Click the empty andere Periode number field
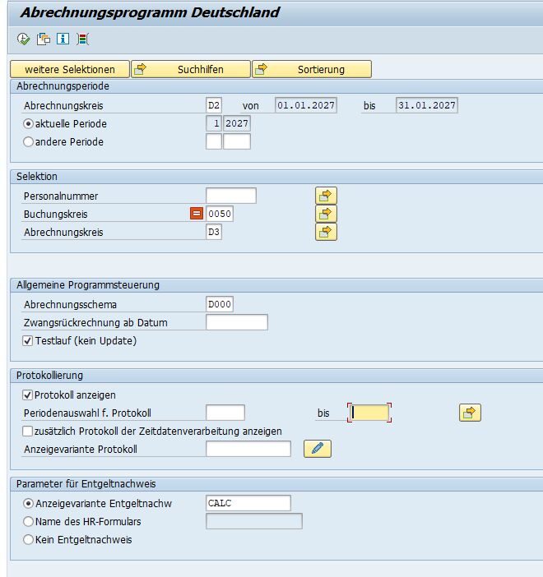The width and height of the screenshot is (543, 577). pyautogui.click(x=214, y=141)
